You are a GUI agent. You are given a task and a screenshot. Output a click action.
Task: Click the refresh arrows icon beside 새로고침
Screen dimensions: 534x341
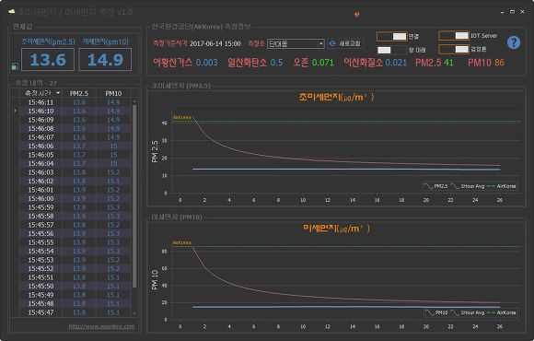point(332,43)
